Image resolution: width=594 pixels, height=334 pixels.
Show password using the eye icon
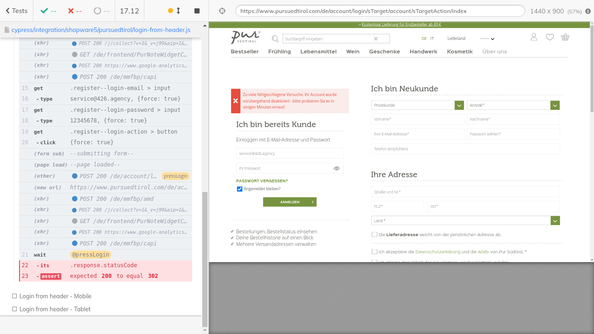click(x=336, y=168)
